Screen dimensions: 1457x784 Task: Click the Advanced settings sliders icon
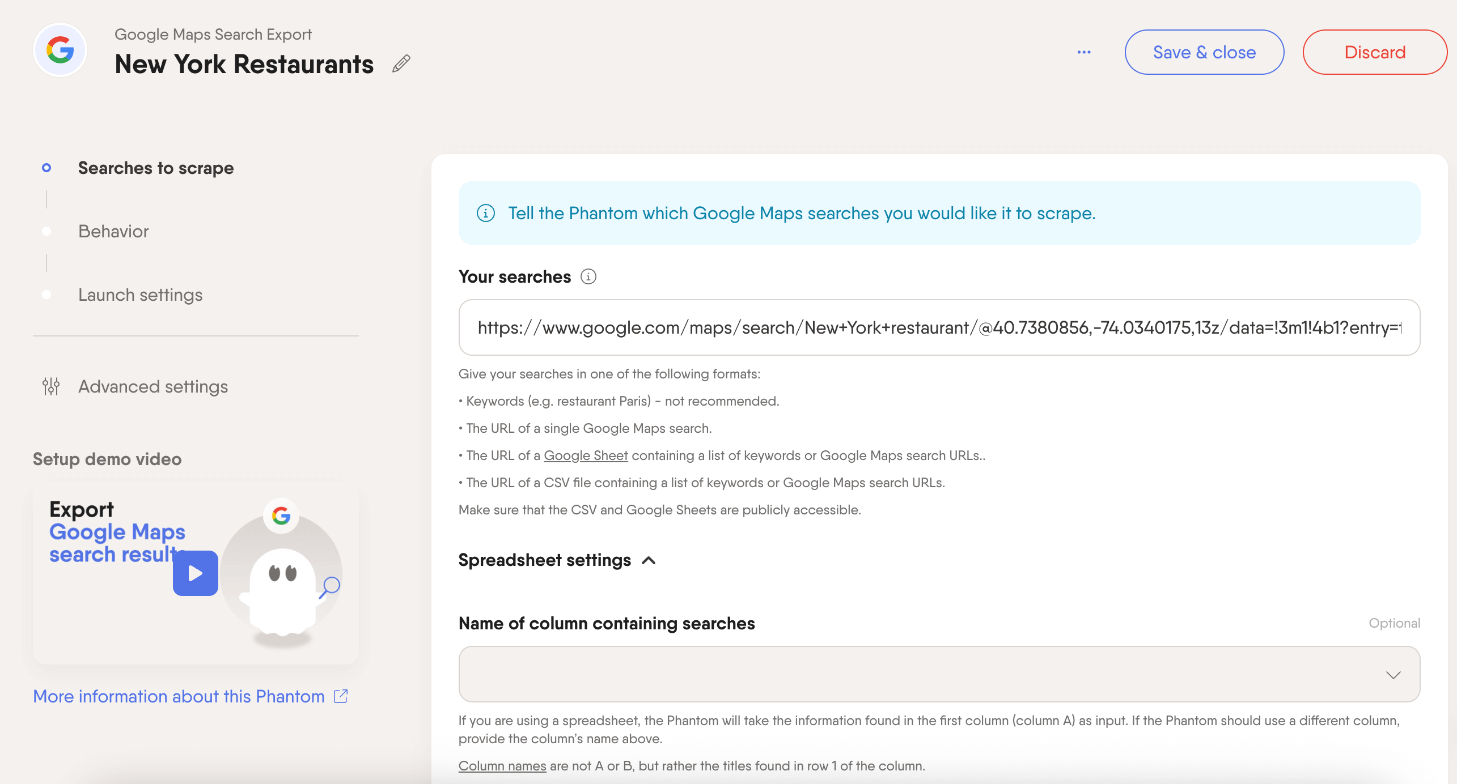coord(50,386)
